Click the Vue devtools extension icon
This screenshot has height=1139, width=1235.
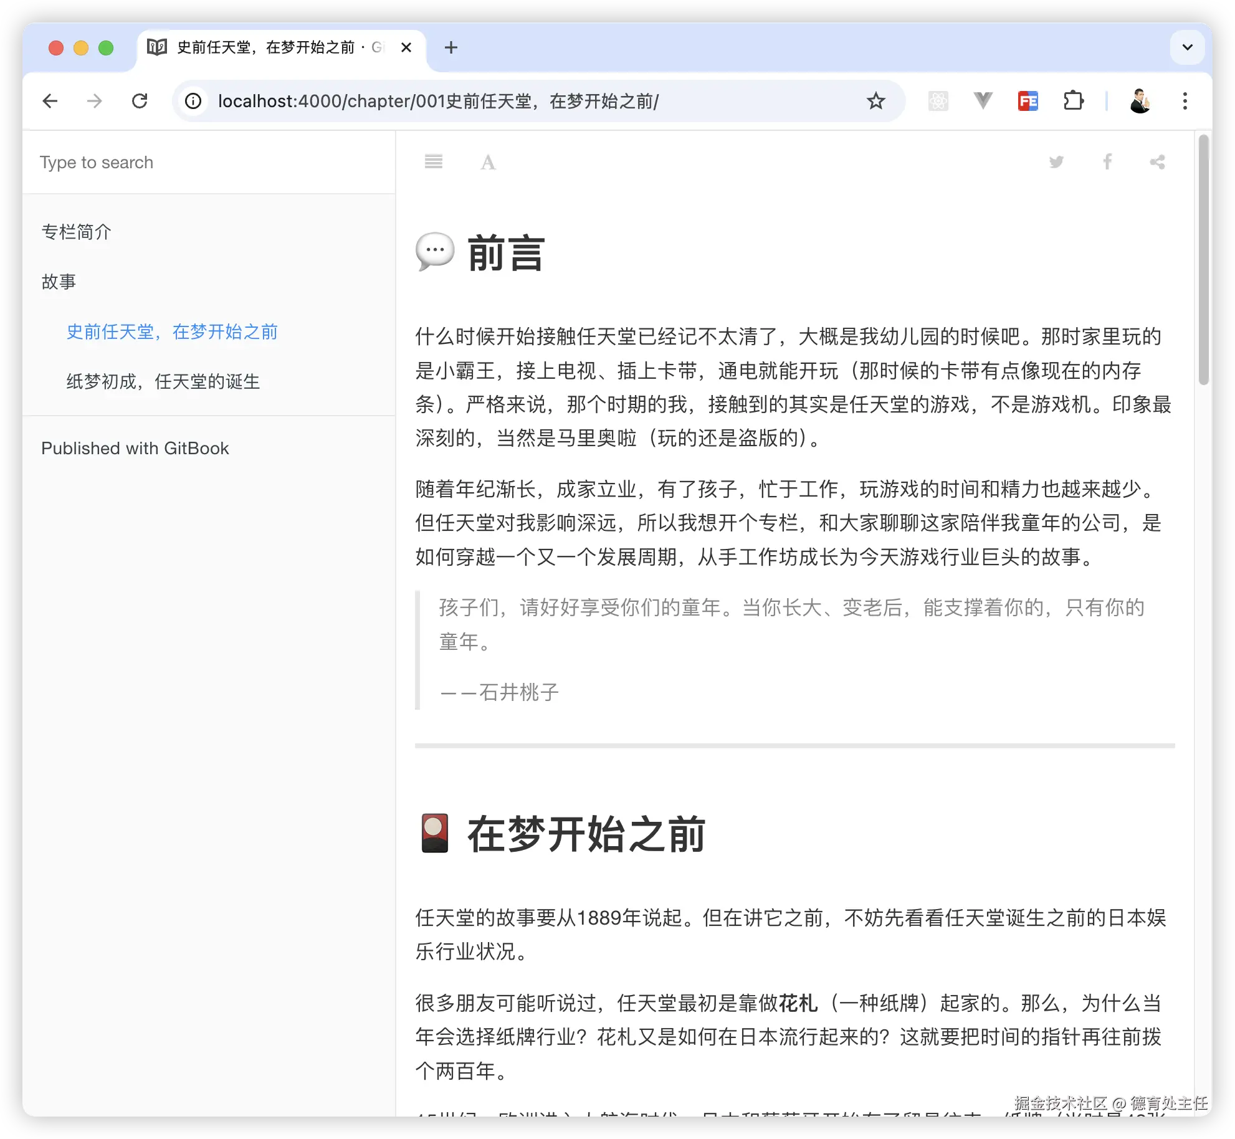(983, 101)
